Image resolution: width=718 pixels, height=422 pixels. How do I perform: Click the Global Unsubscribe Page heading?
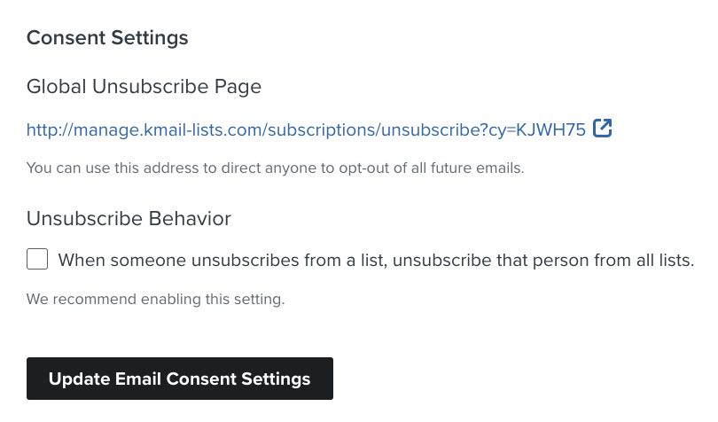pos(144,87)
